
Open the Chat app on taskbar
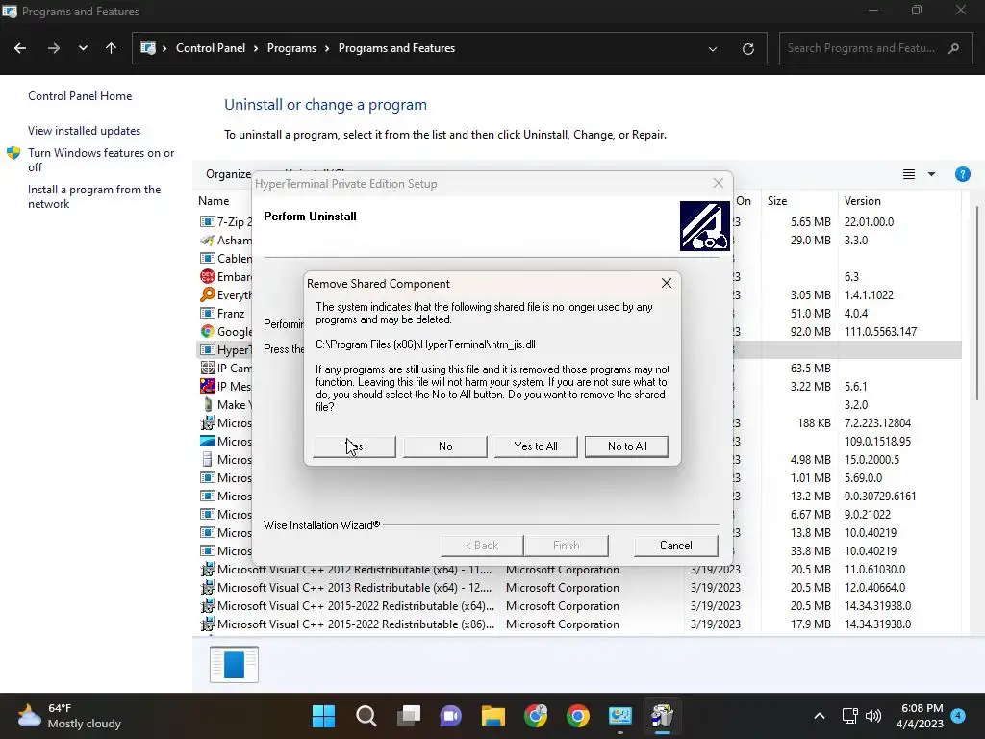(450, 716)
